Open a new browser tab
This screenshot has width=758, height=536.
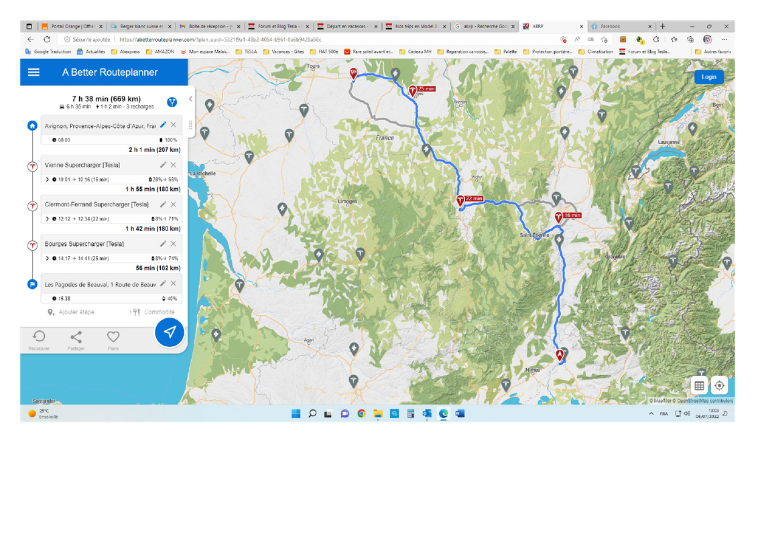click(663, 27)
